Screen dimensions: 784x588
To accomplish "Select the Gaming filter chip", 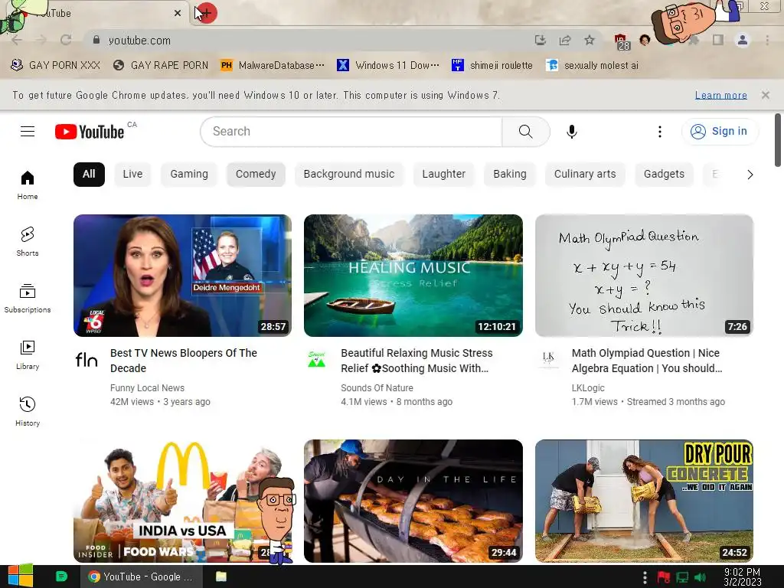I will click(189, 174).
